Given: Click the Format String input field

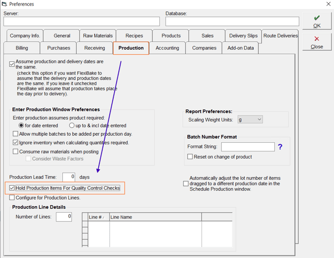Looking at the screenshot, I should 248,147.
